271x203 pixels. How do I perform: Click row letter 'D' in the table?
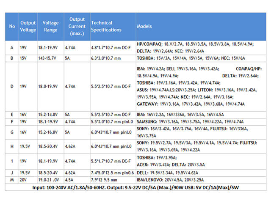point(12,86)
